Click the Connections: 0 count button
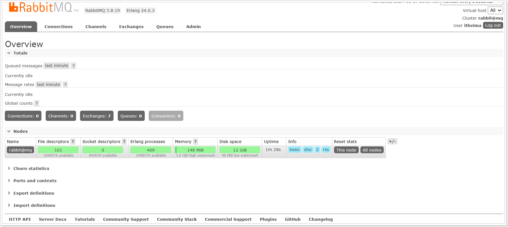Image resolution: width=508 pixels, height=227 pixels. click(x=23, y=116)
